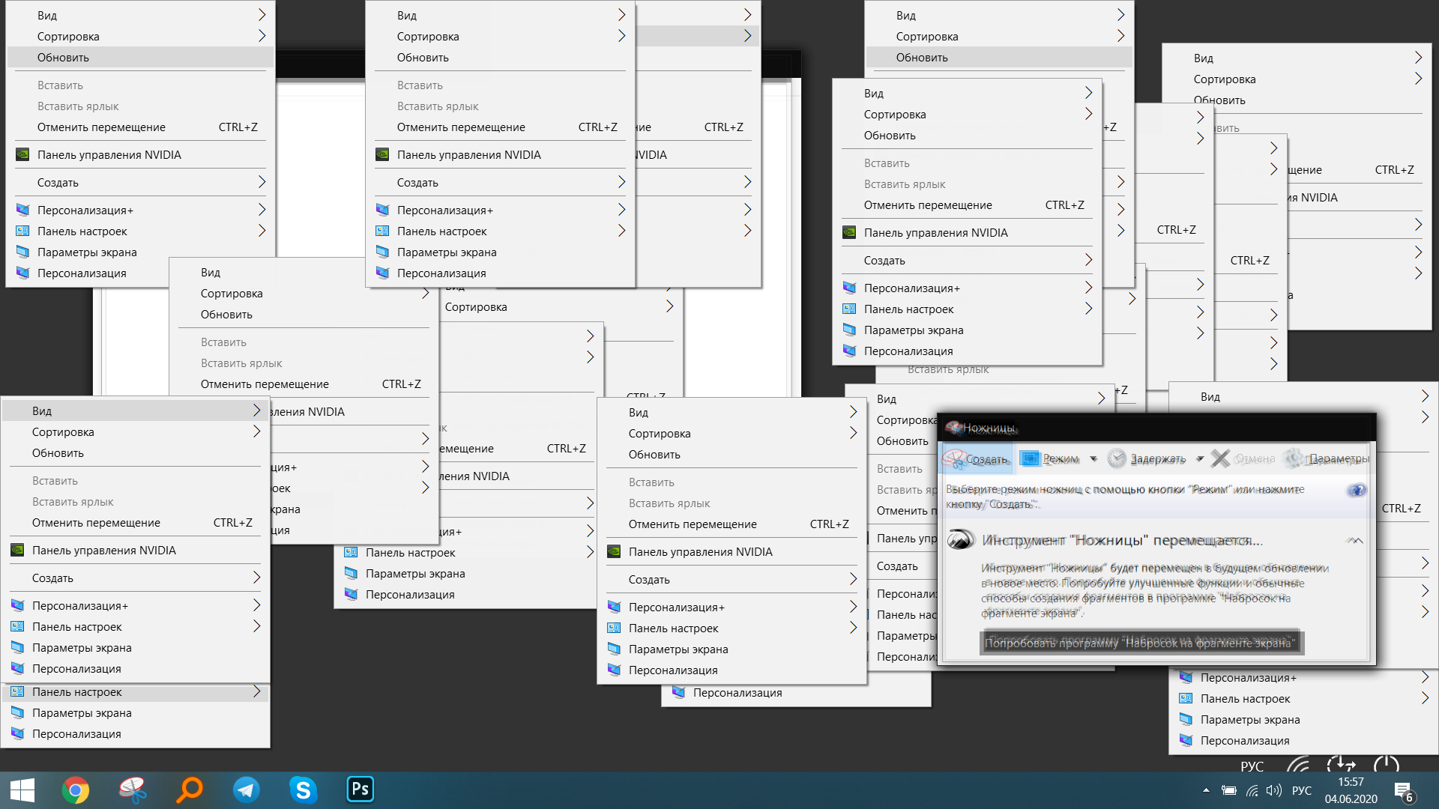
Task: Open Photoshop from the taskbar
Action: click(360, 790)
